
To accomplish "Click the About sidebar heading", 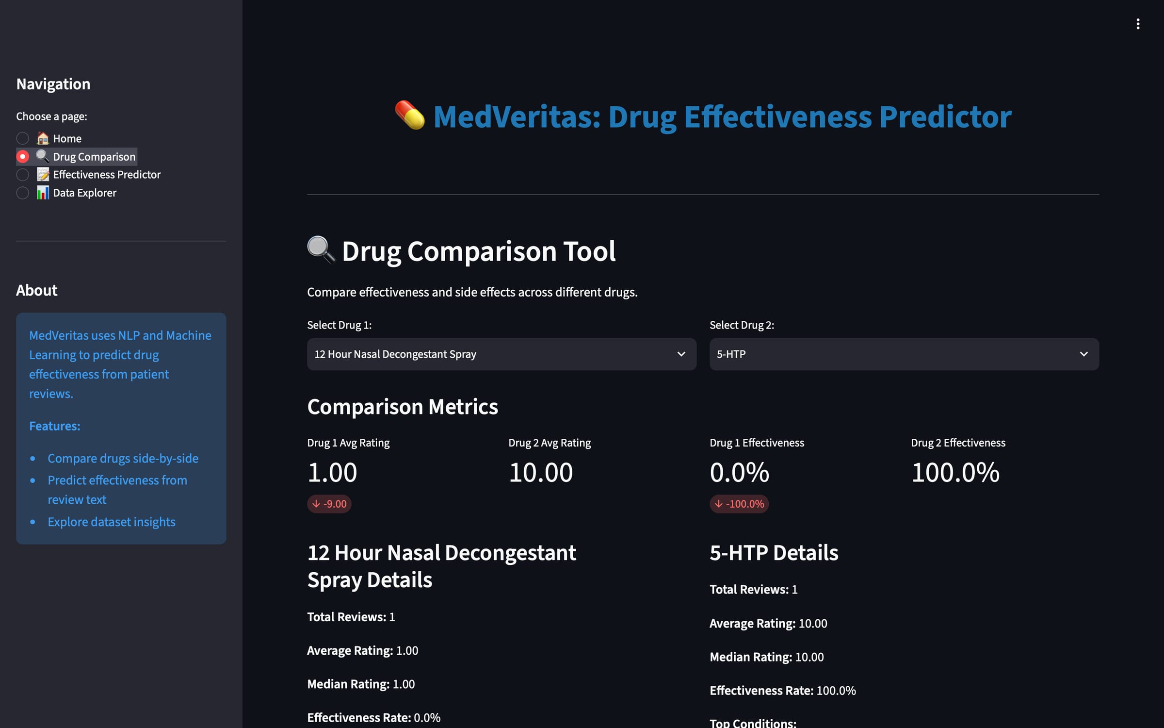I will point(37,290).
